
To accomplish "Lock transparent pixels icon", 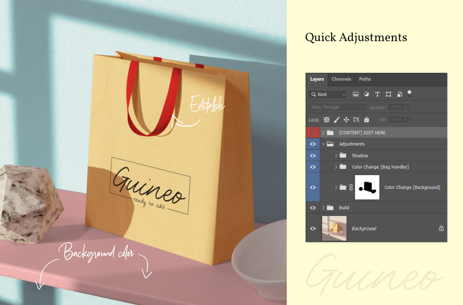I will [326, 120].
